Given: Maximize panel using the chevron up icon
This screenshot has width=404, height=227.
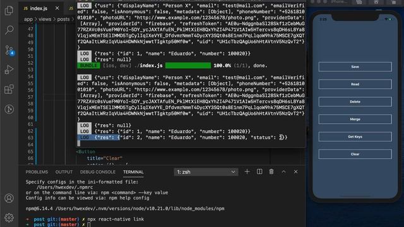Looking at the screenshot, I should tap(283, 172).
